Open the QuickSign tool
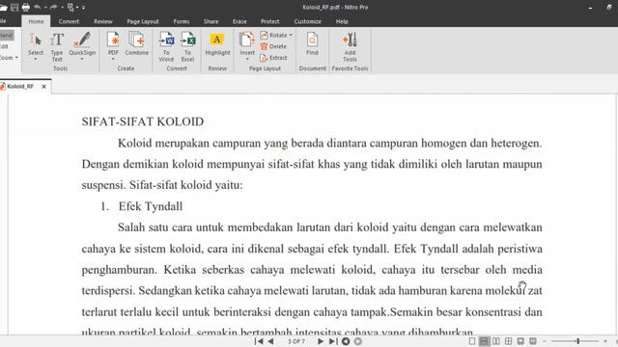 pos(82,43)
